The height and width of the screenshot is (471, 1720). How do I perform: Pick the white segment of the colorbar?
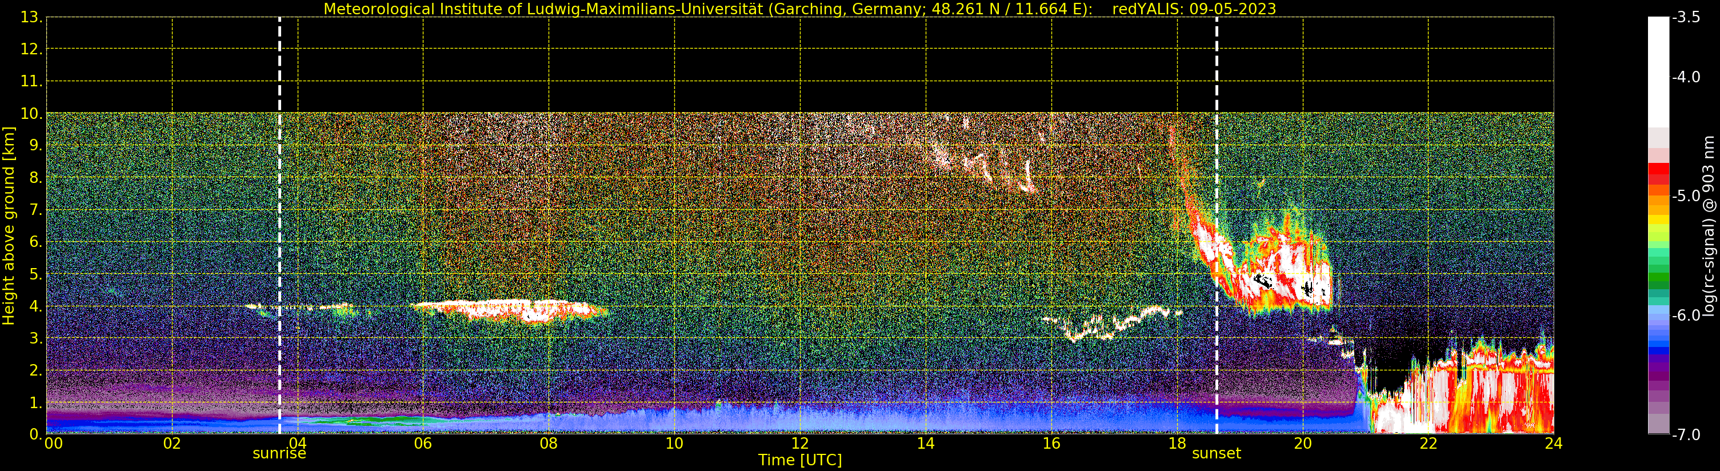click(x=1658, y=72)
